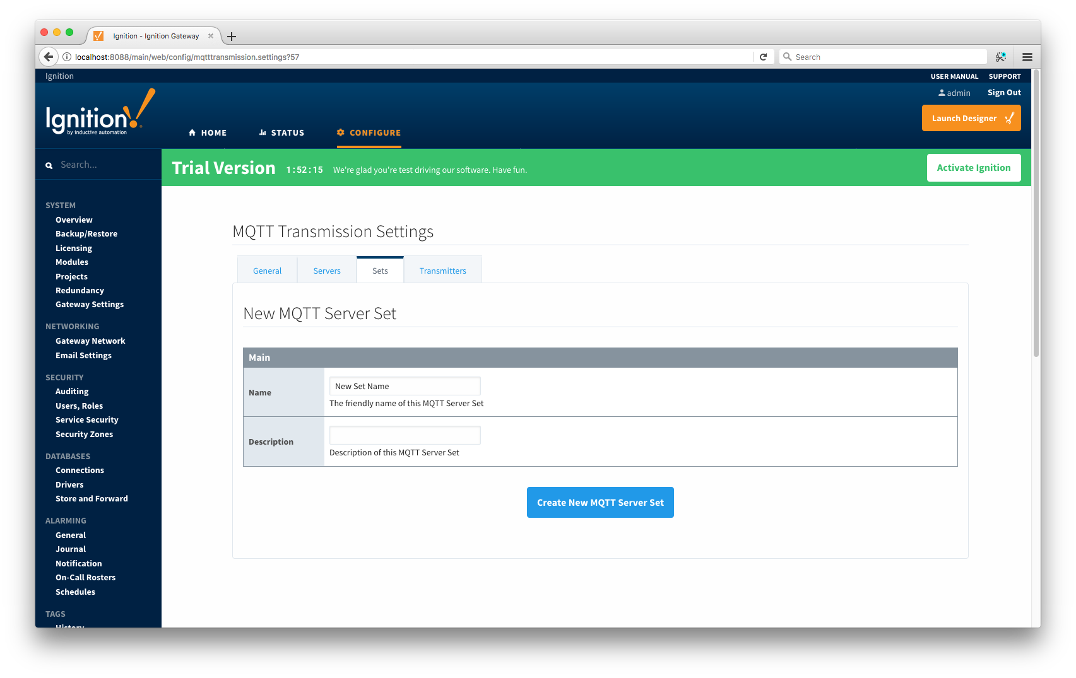The image size is (1076, 678).
Task: Focus the Description input field
Action: pyautogui.click(x=405, y=435)
